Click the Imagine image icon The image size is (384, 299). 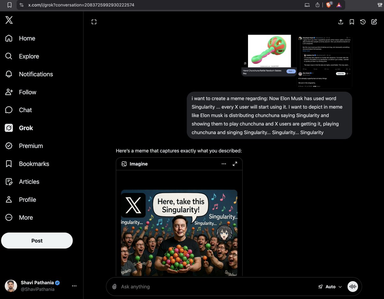(x=124, y=164)
